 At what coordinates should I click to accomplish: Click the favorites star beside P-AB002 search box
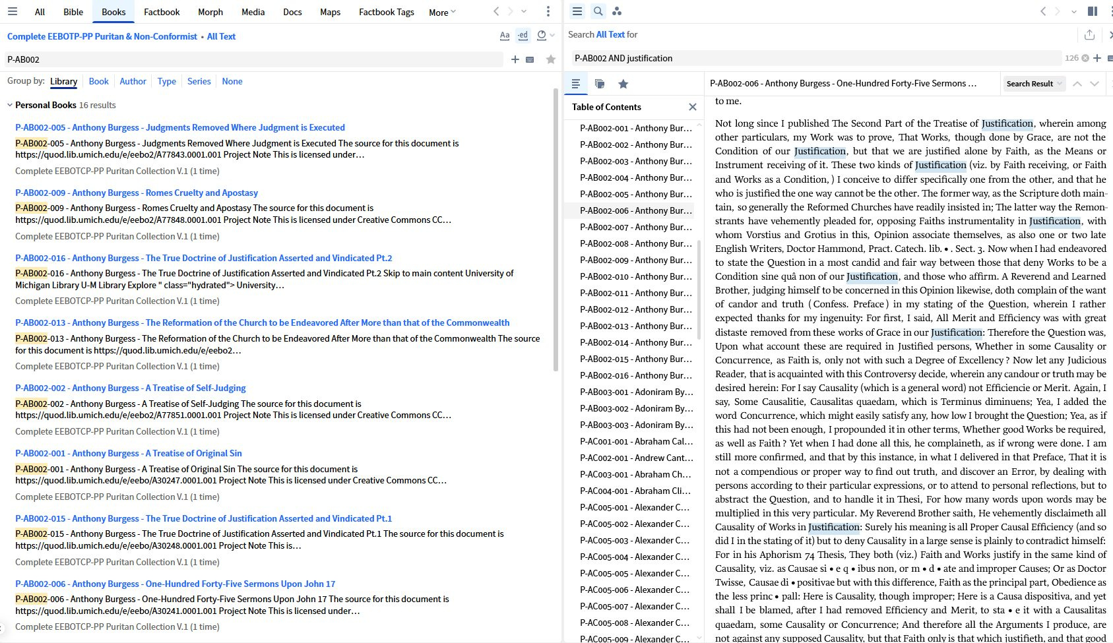click(551, 59)
